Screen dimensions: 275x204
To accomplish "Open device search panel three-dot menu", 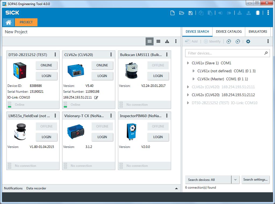I will point(268,41).
